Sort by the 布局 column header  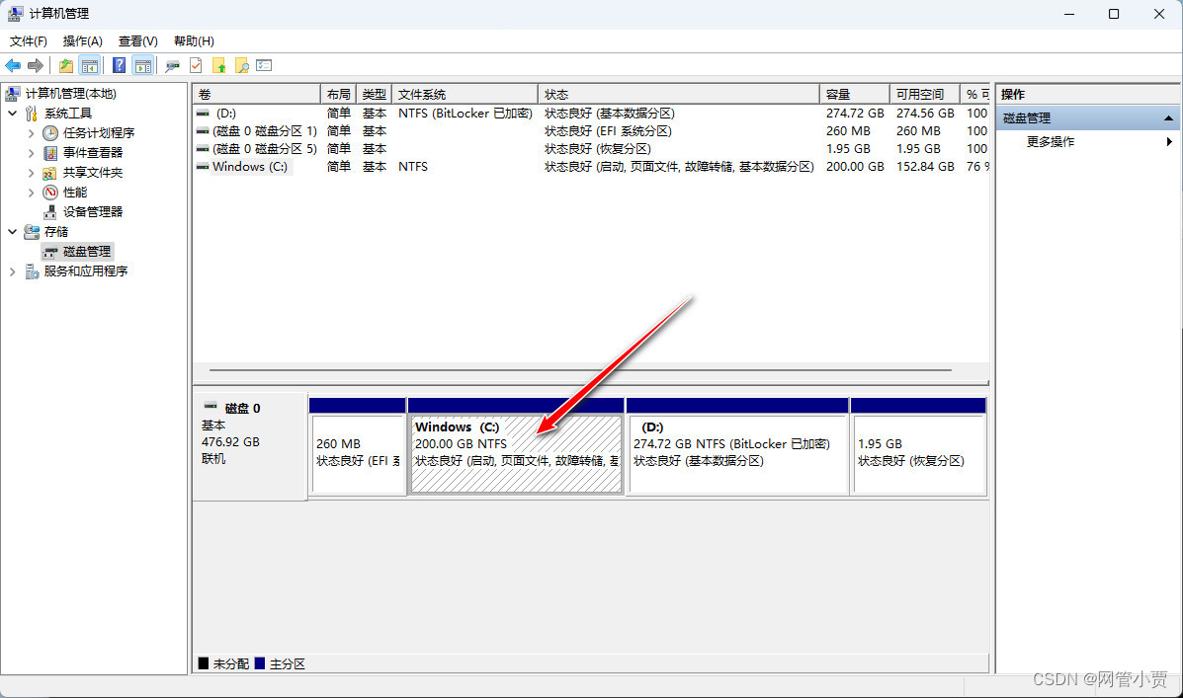click(x=338, y=94)
